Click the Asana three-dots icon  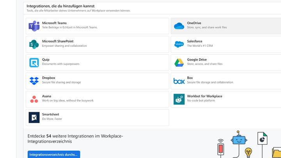[x=34, y=99]
